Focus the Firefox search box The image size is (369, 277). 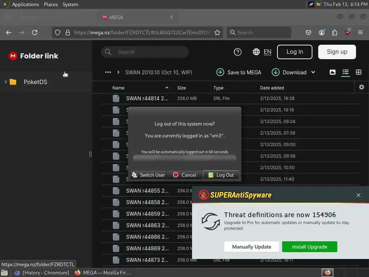tap(259, 32)
